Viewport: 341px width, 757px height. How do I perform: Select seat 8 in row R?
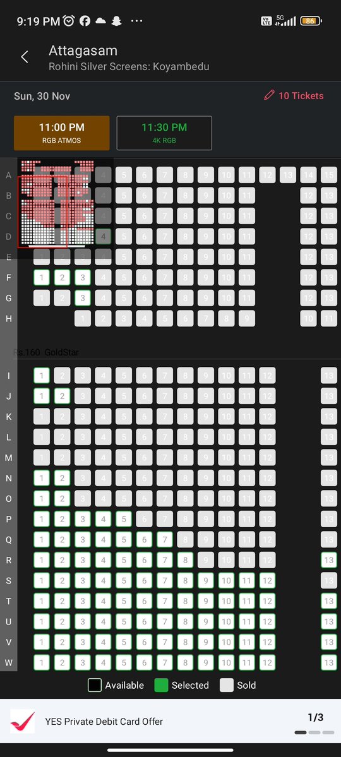click(x=185, y=560)
